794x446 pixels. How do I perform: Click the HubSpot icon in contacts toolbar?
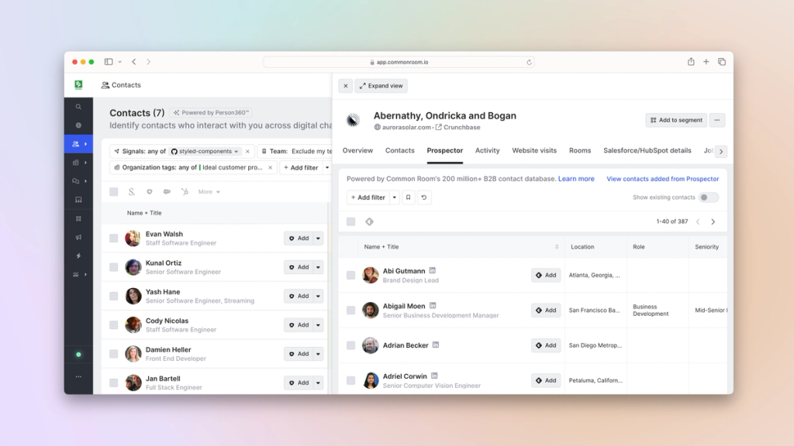(185, 192)
